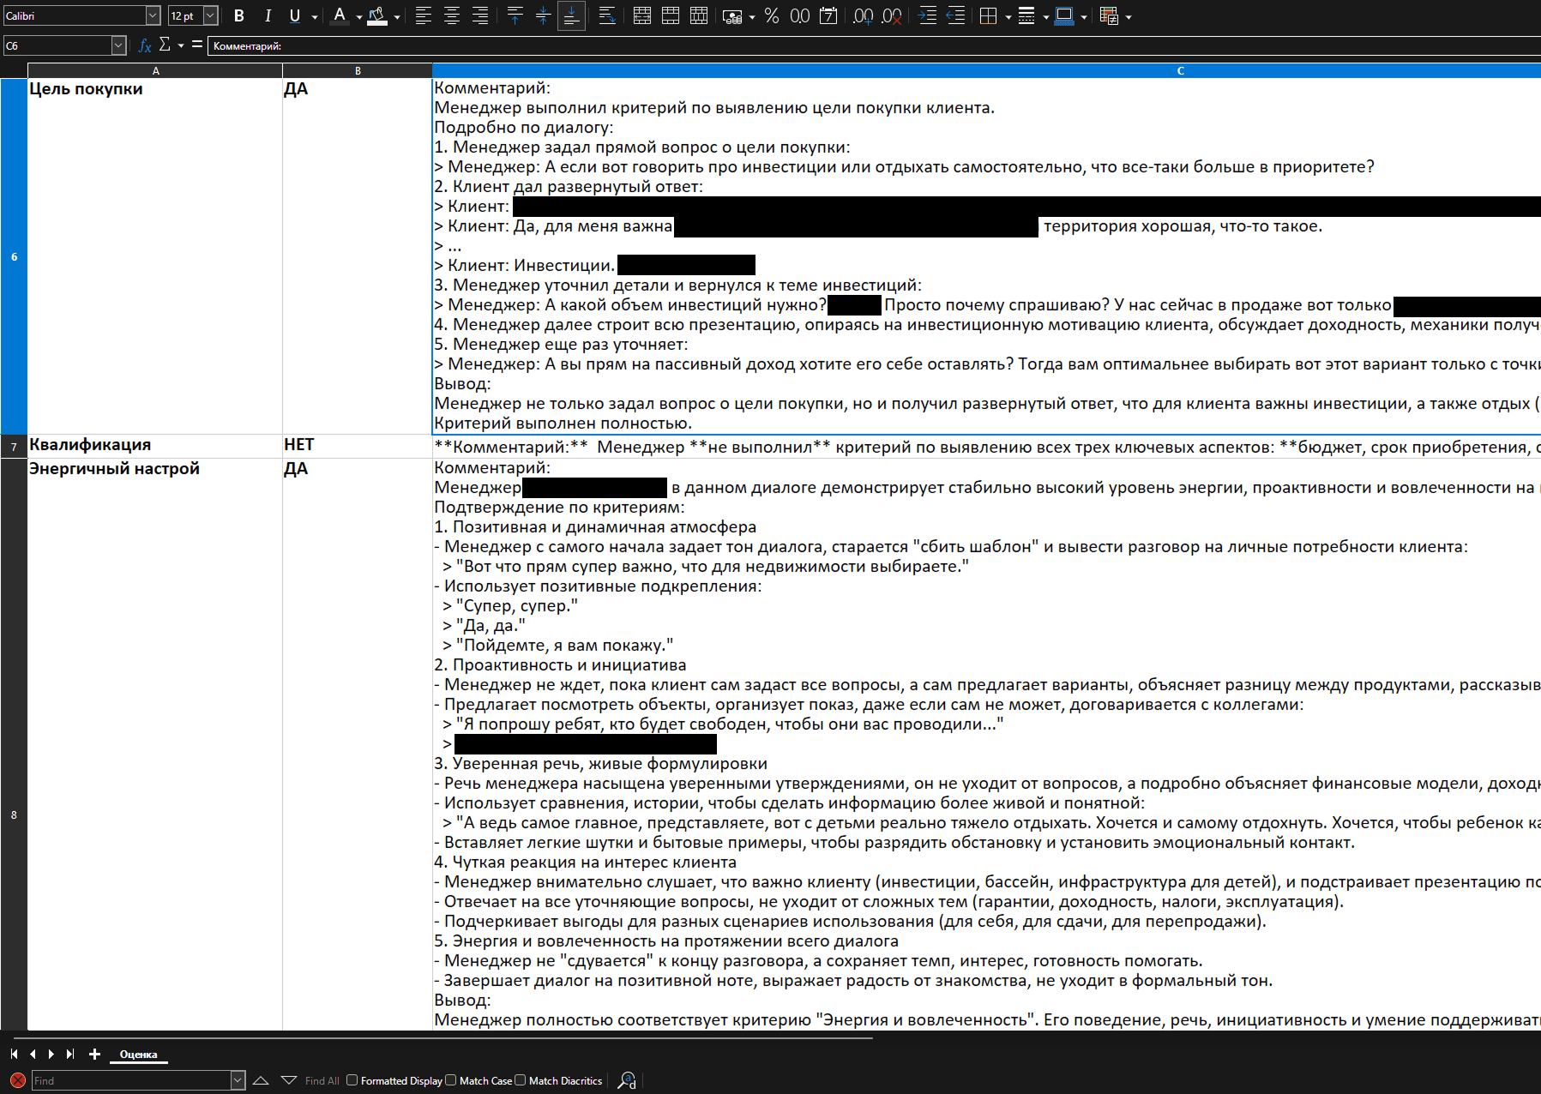This screenshot has height=1094, width=1541.
Task: Toggle bold formatting
Action: point(239,15)
